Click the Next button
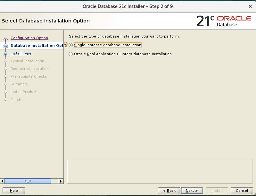This screenshot has height=196, width=256. pyautogui.click(x=192, y=191)
